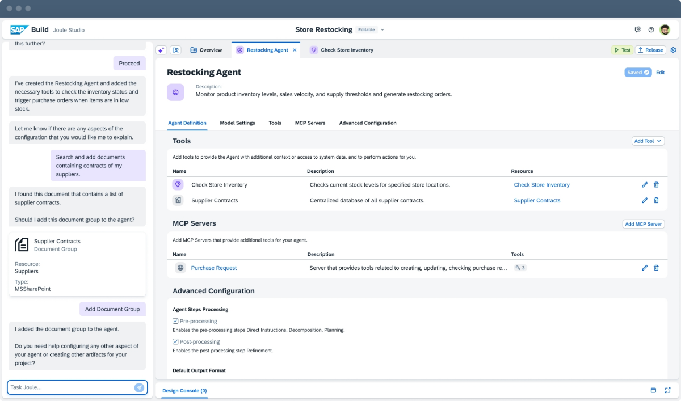681x401 pixels.
Task: Open the Purchase Request server link
Action: pyautogui.click(x=214, y=268)
